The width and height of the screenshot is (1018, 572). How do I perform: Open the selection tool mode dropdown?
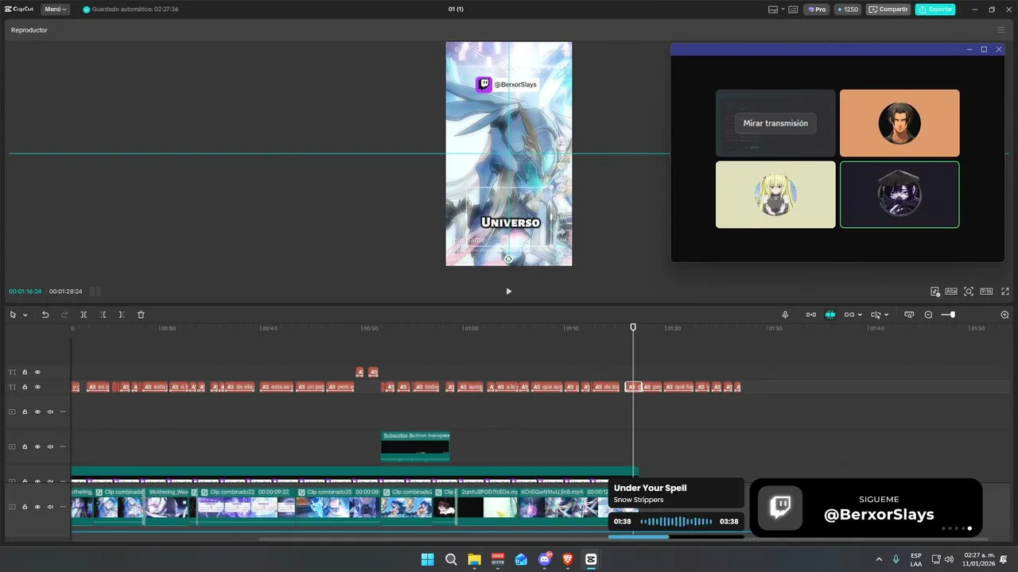point(25,315)
